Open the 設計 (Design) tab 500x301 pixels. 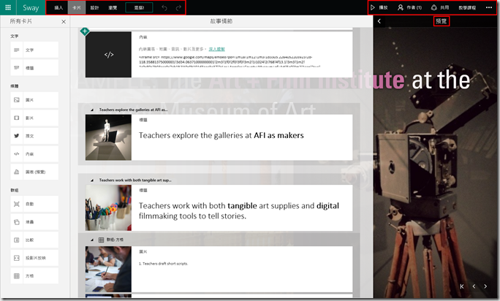click(x=95, y=7)
